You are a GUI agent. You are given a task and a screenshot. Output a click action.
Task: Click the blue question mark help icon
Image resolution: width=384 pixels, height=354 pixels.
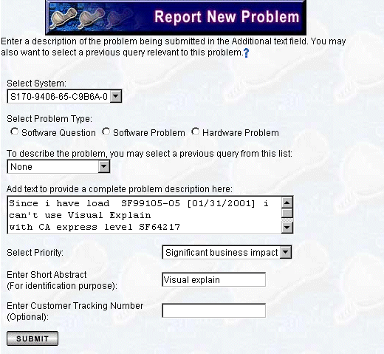[246, 52]
